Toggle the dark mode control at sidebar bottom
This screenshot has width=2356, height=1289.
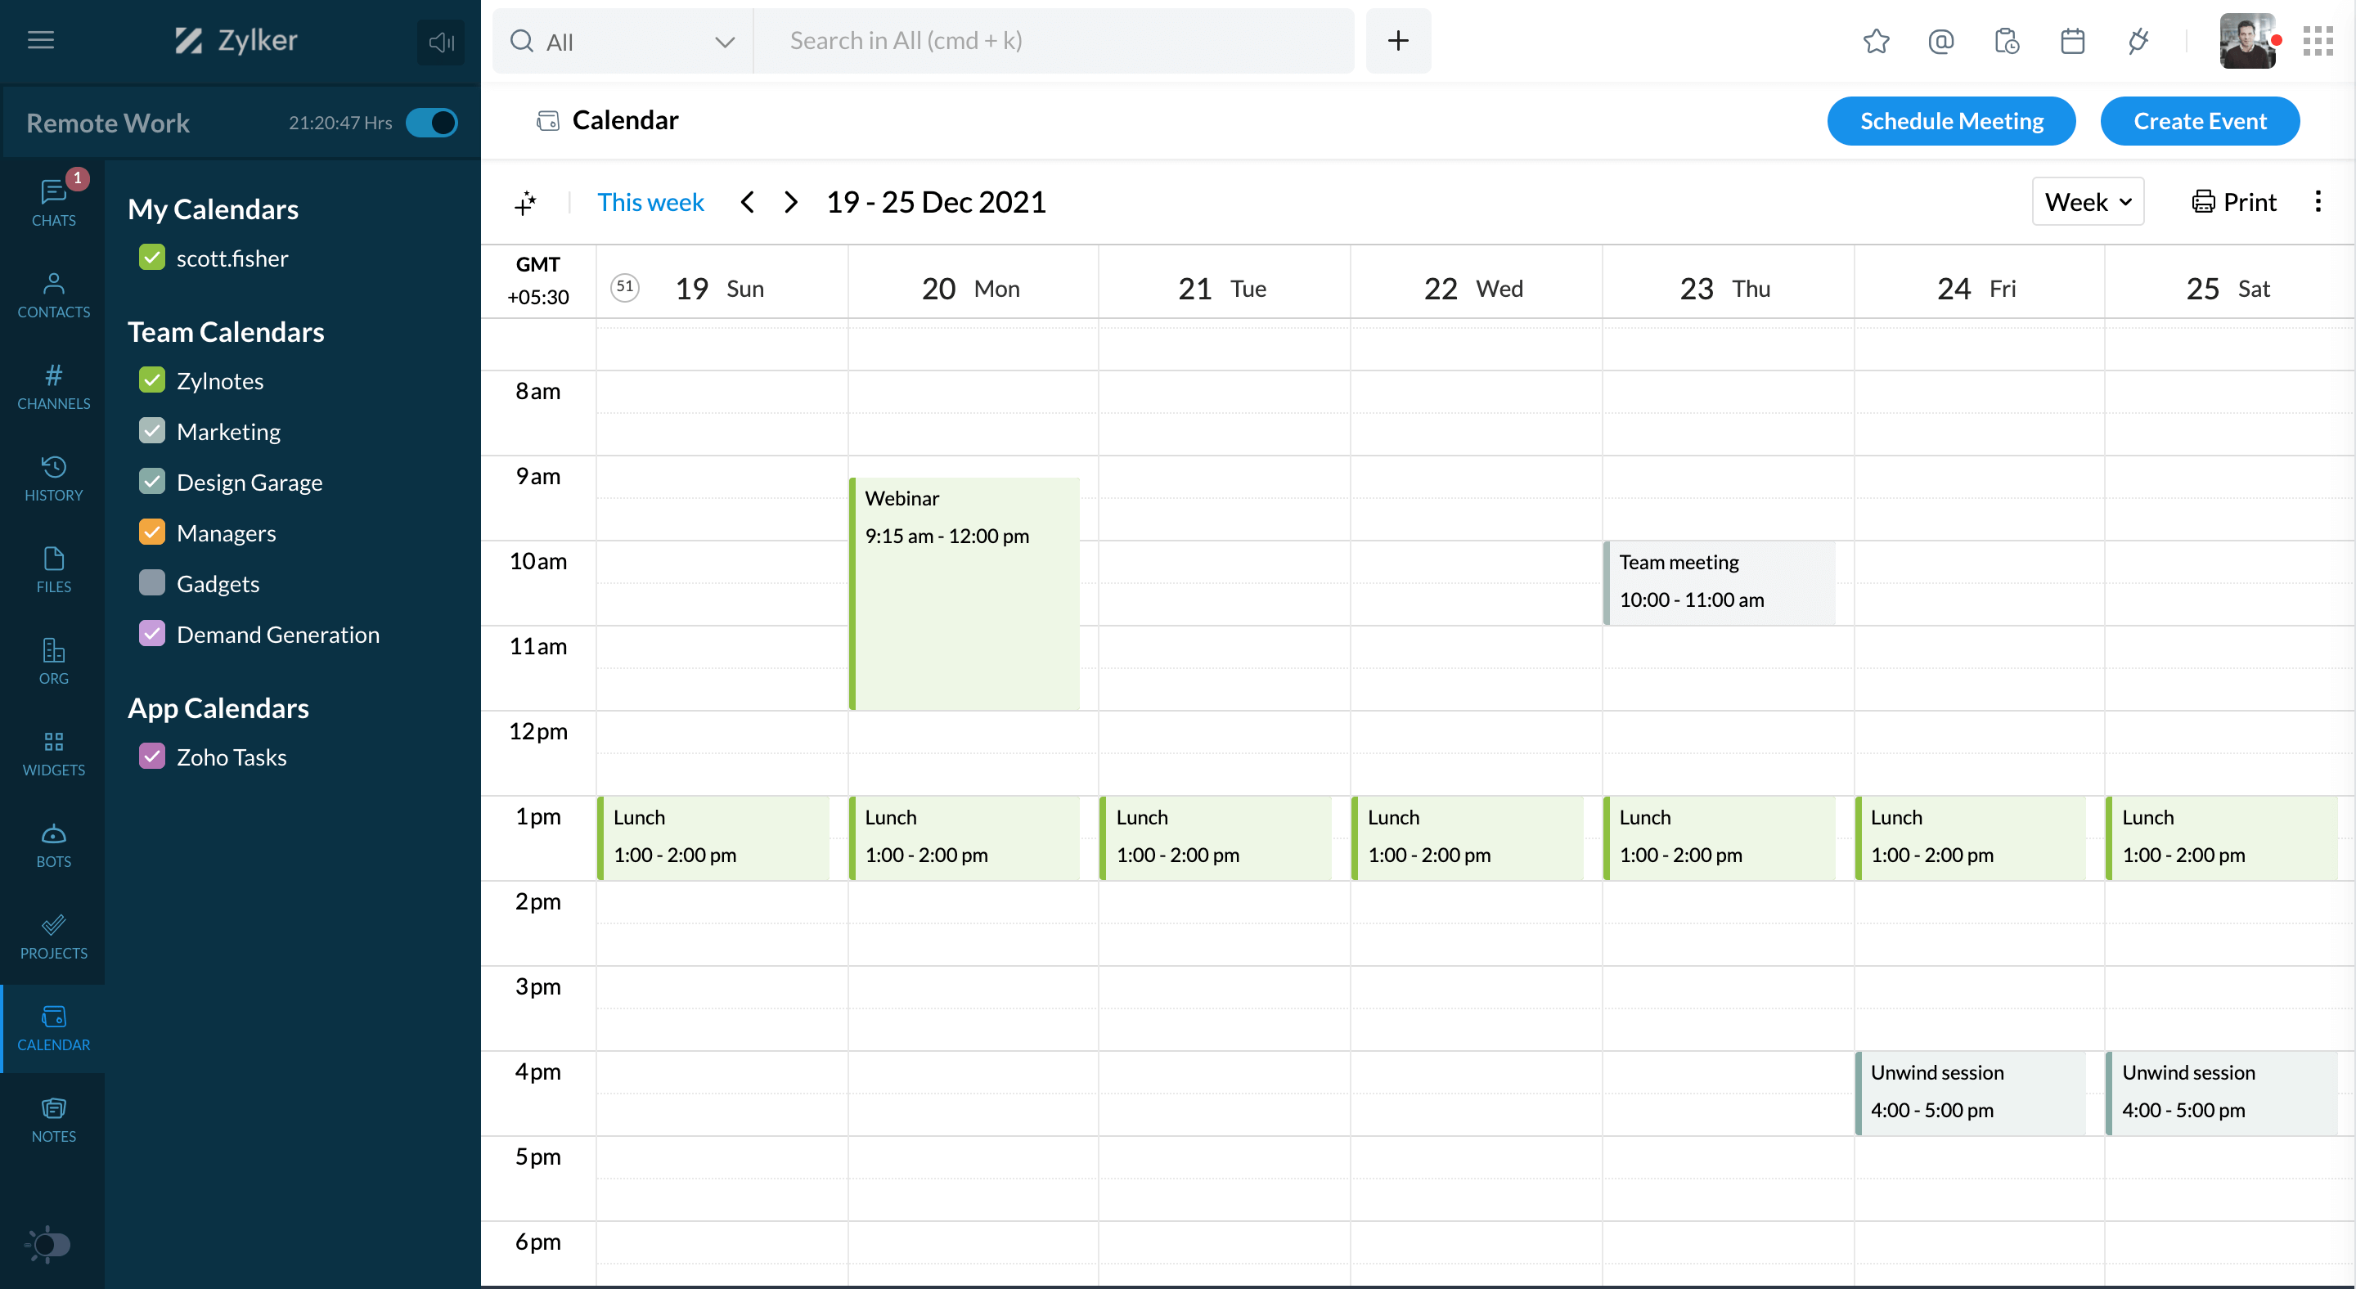(49, 1244)
